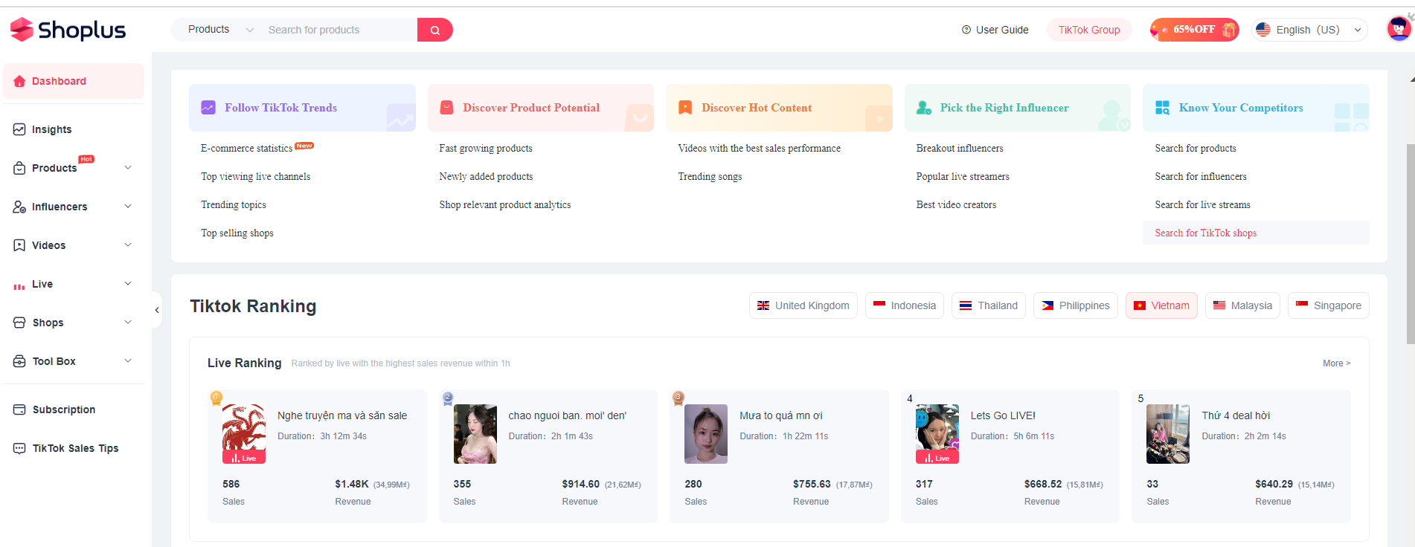The width and height of the screenshot is (1415, 547).
Task: Select the Singapore ranking tab
Action: click(x=1329, y=305)
